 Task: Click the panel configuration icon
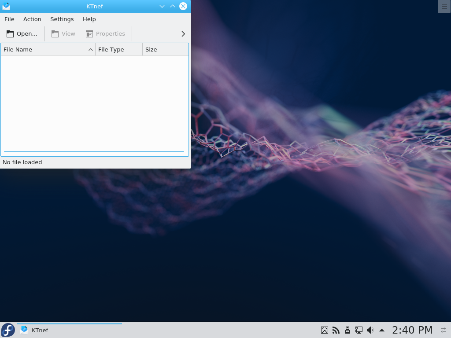pos(444,330)
